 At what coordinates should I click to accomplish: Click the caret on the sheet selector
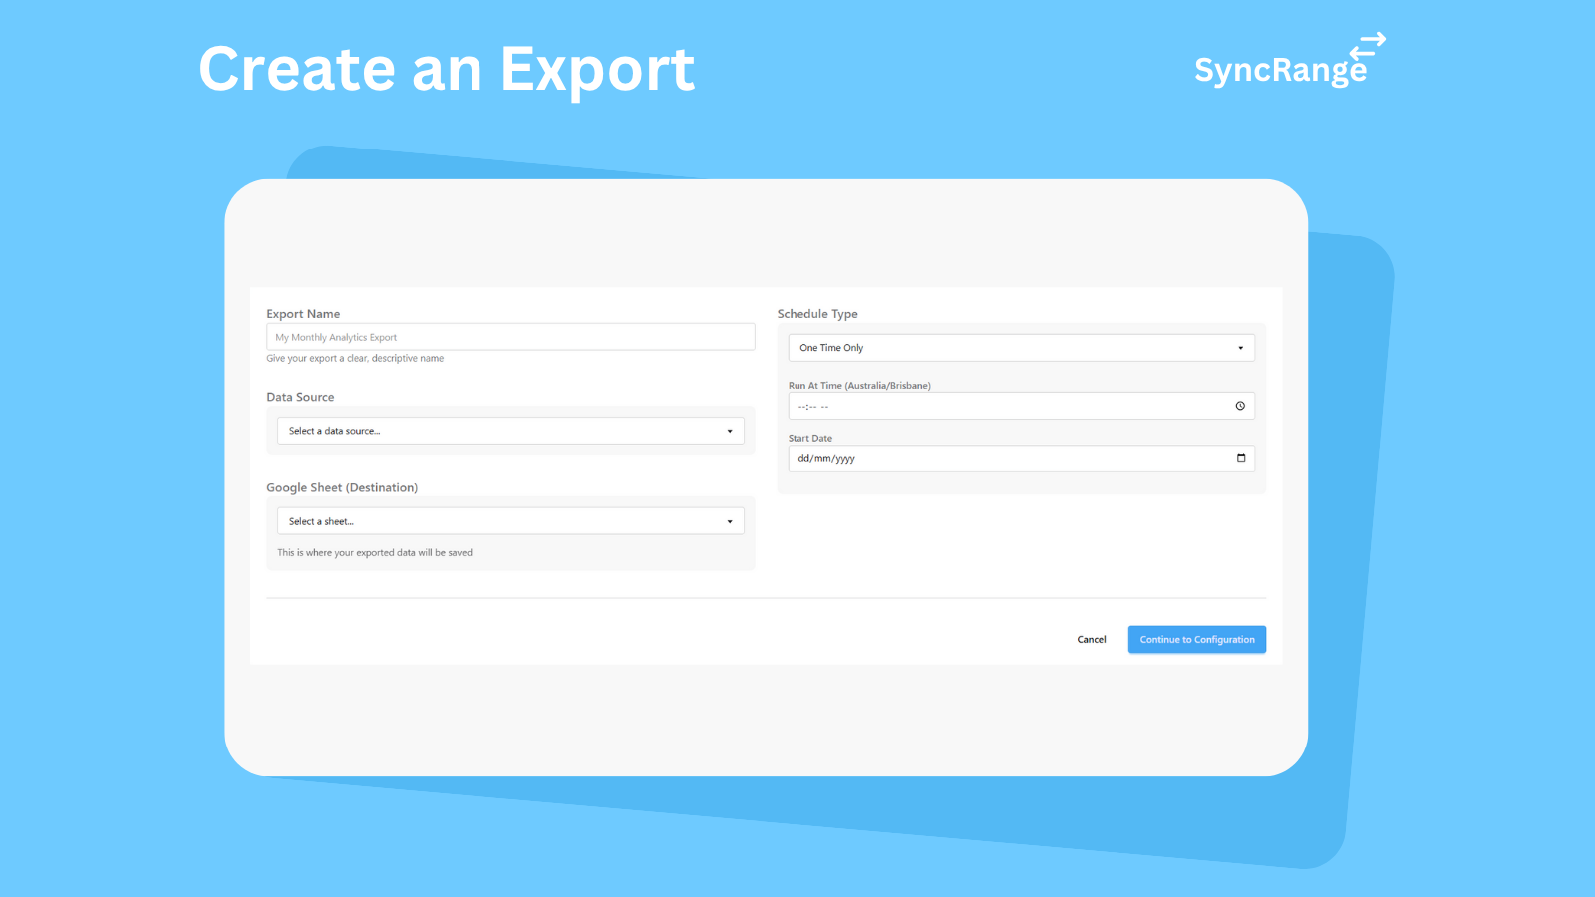[x=729, y=520]
